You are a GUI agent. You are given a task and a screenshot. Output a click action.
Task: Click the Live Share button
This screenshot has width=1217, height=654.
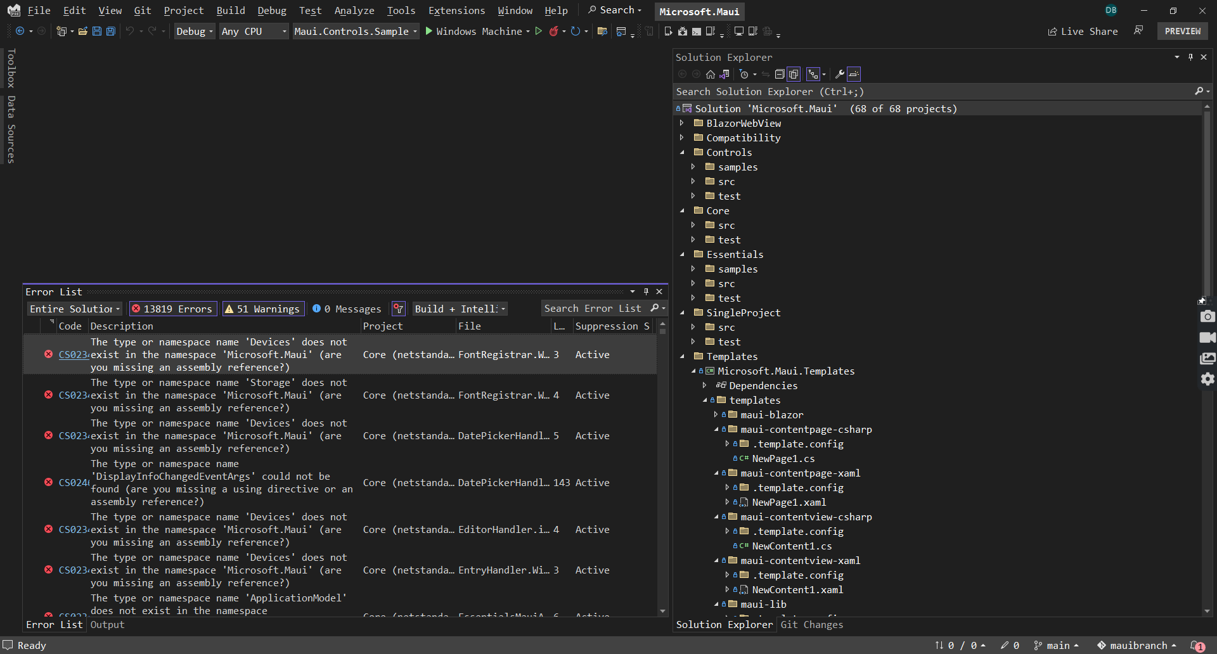[1083, 31]
